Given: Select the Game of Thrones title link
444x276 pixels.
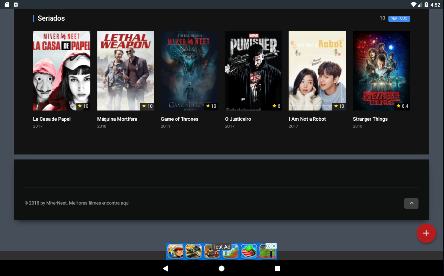Looking at the screenshot, I should point(180,119).
